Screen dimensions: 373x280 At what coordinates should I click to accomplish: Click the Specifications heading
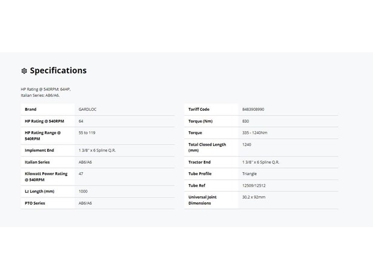tap(58, 70)
